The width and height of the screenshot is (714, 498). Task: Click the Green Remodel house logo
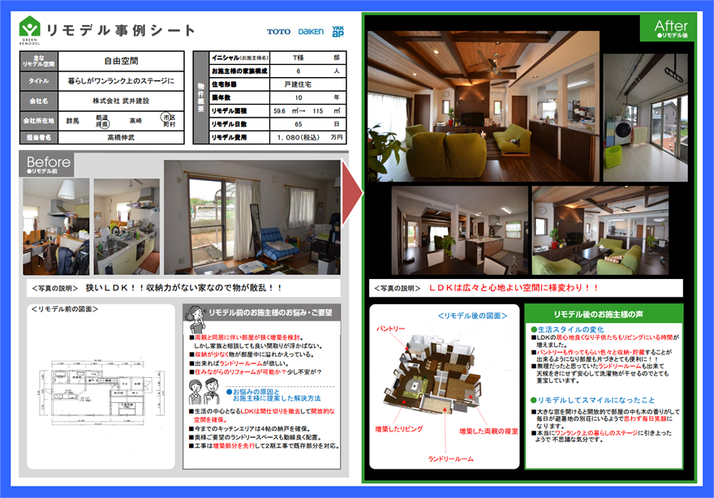30,30
